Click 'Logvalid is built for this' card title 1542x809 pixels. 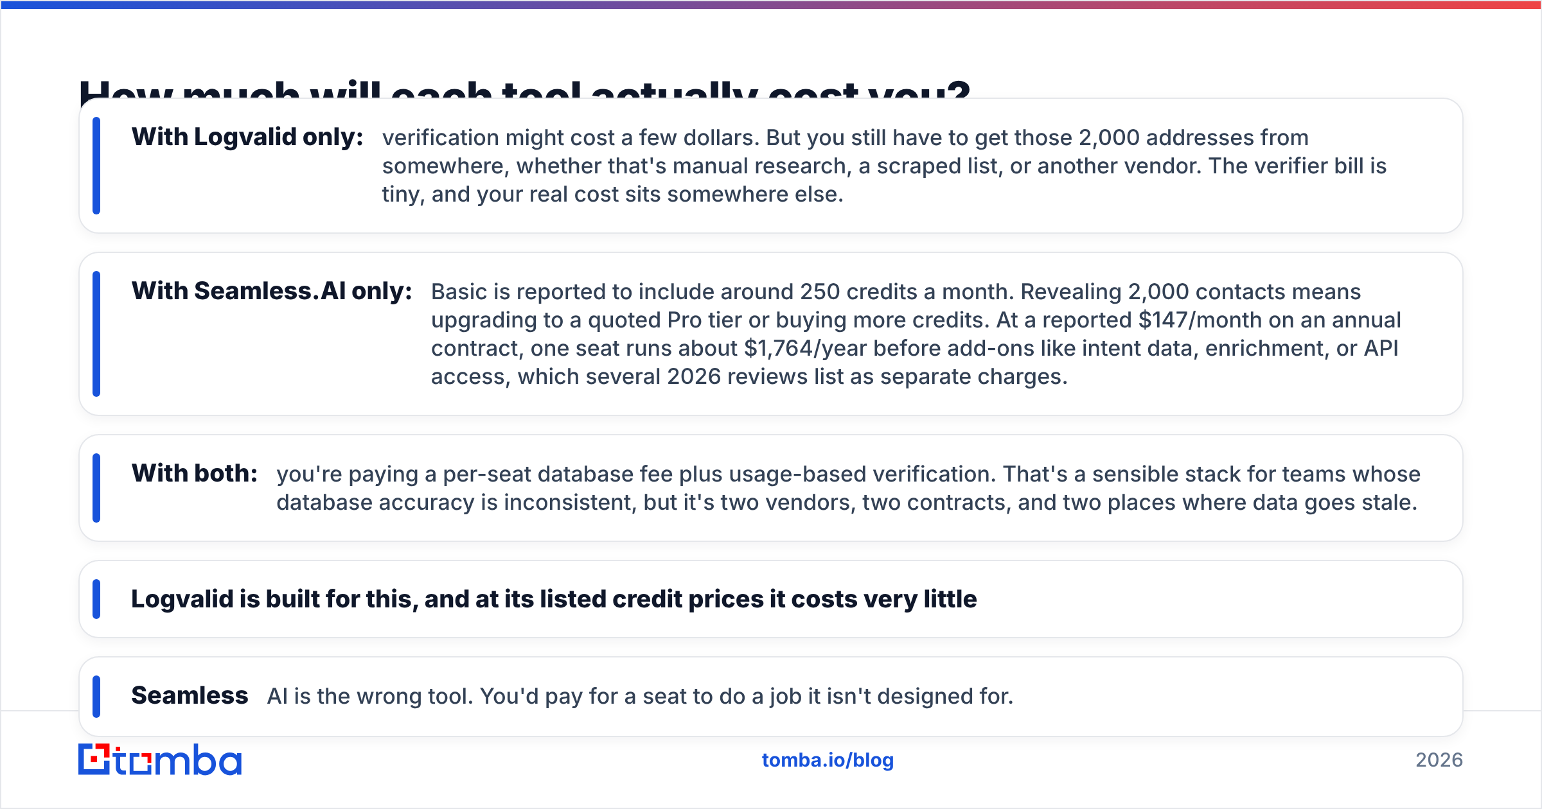coord(554,599)
